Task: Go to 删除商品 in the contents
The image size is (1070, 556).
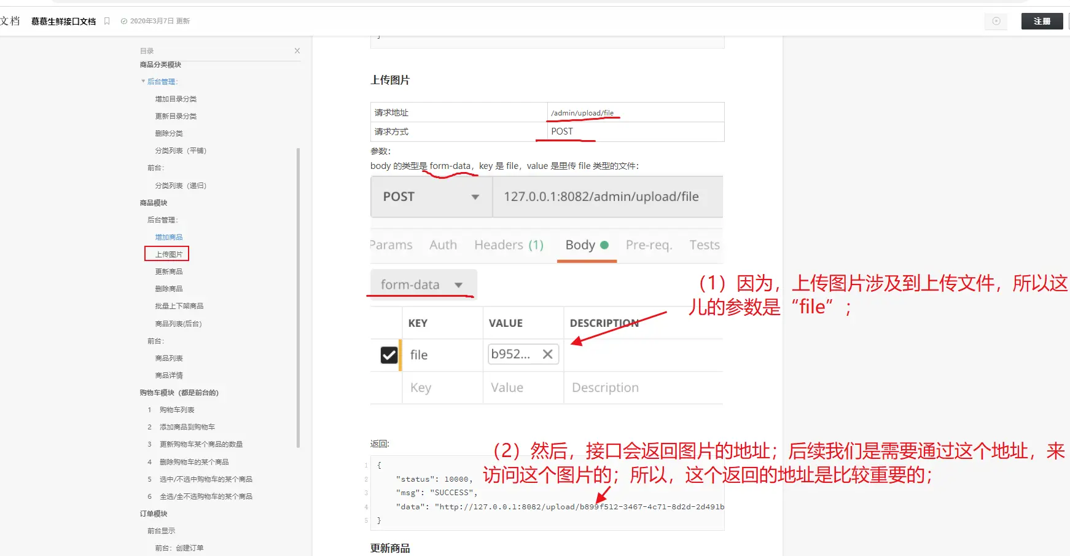Action: coord(169,289)
